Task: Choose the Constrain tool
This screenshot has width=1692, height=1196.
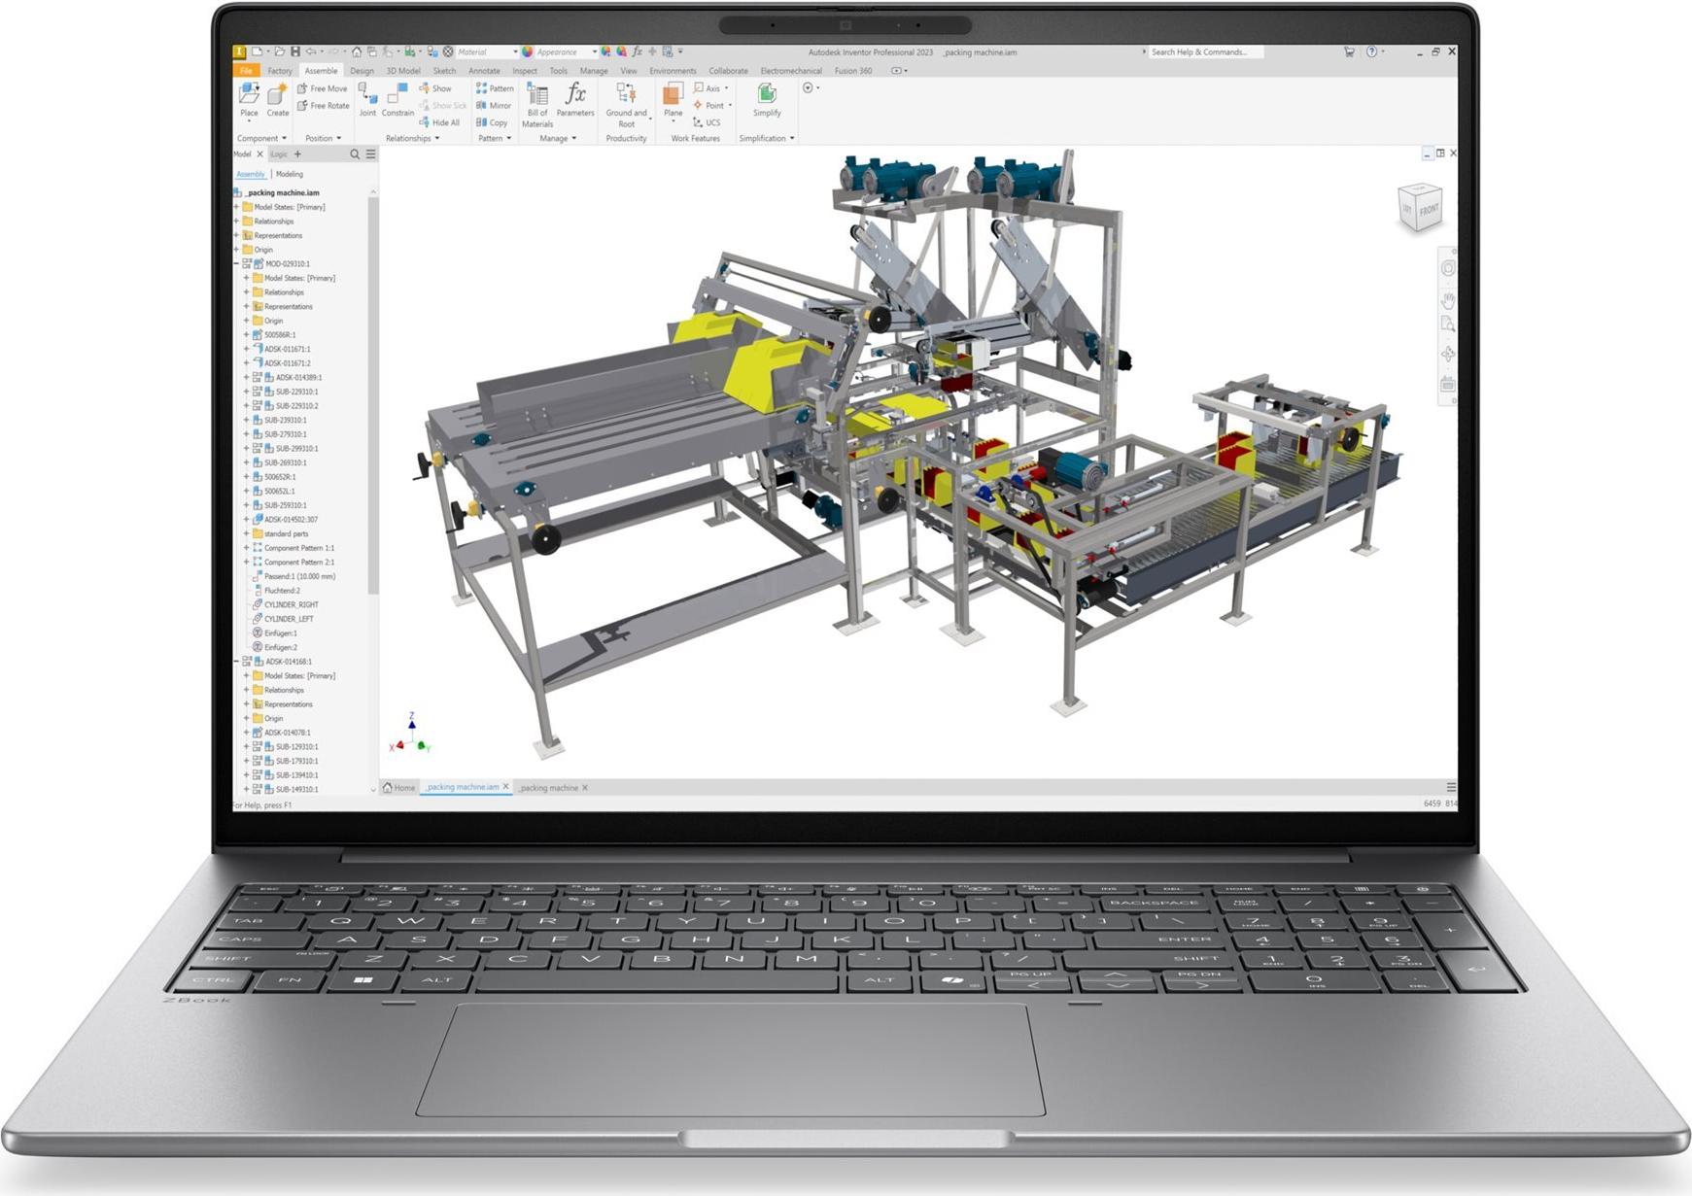Action: (x=397, y=100)
